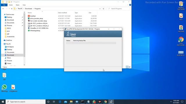Open Music under This PC
Viewport: 186px width, 104px height.
[9, 58]
